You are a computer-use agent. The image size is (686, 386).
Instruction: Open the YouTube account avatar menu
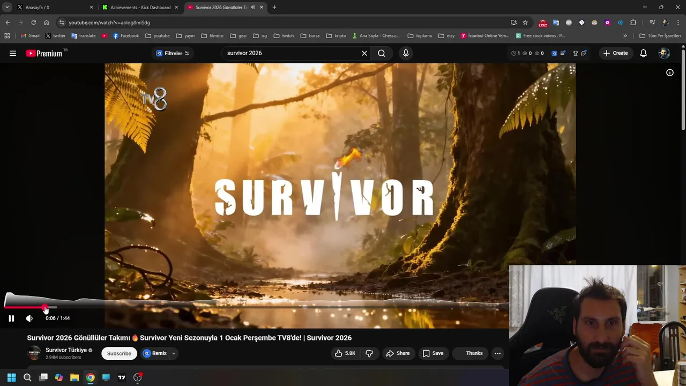pos(664,53)
